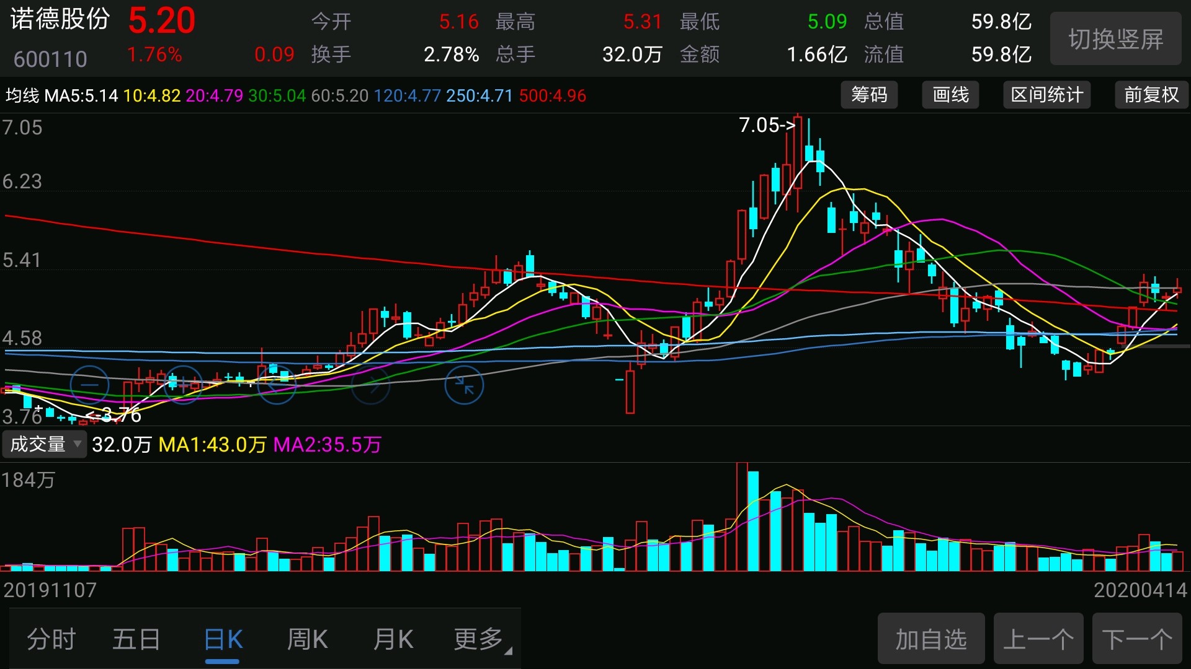This screenshot has width=1191, height=669.
Task: Switch to the 分时 tab
Action: pyautogui.click(x=51, y=640)
